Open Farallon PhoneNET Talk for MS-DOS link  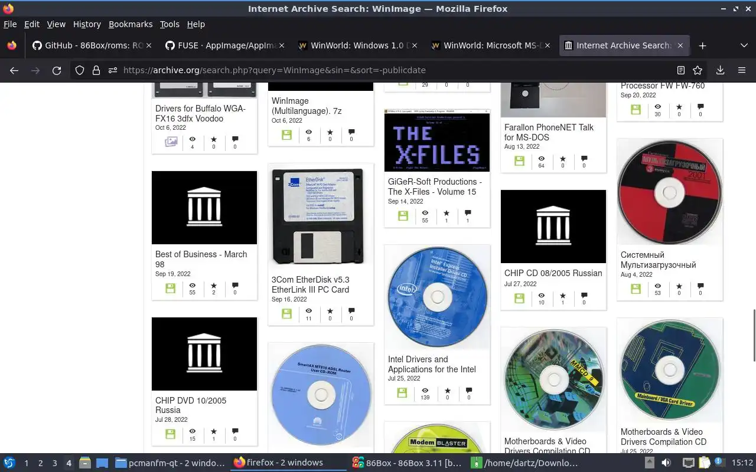(x=549, y=132)
